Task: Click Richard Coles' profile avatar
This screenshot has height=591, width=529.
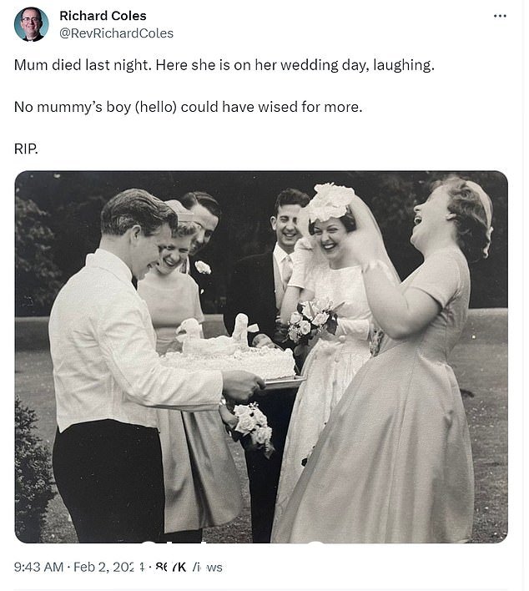Action: click(x=31, y=23)
